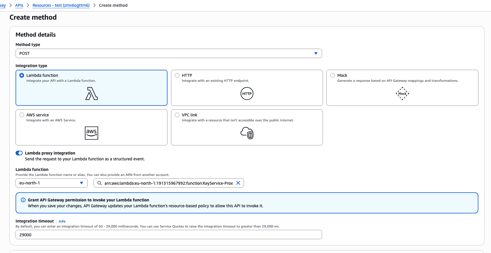The height and width of the screenshot is (253, 491).
Task: Select the AWS service radio option
Action: click(22, 115)
